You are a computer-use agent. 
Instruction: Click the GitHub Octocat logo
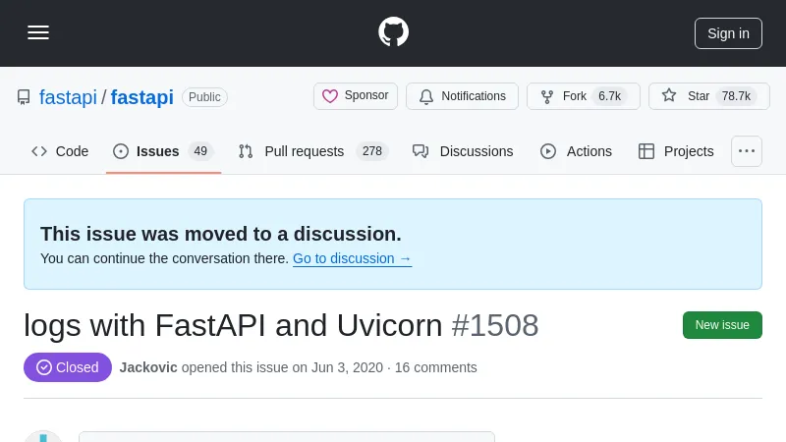pyautogui.click(x=393, y=32)
